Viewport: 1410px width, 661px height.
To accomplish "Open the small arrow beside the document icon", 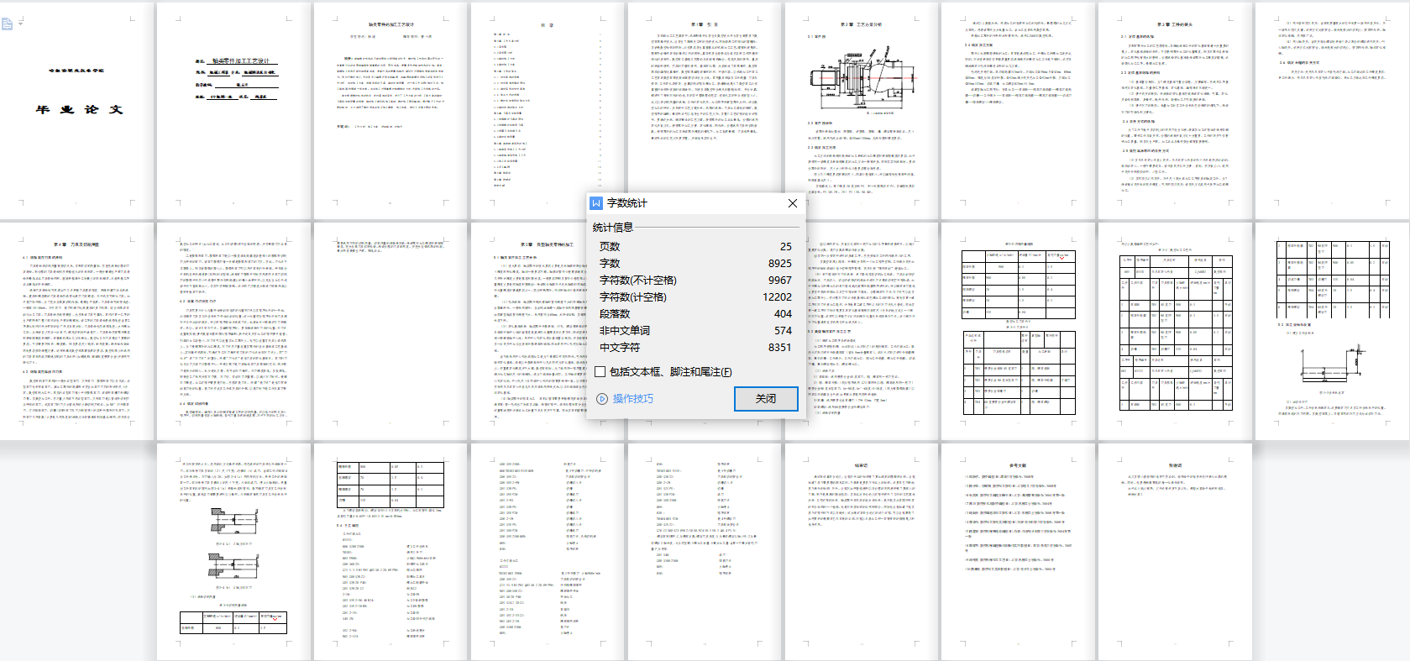I will [20, 24].
